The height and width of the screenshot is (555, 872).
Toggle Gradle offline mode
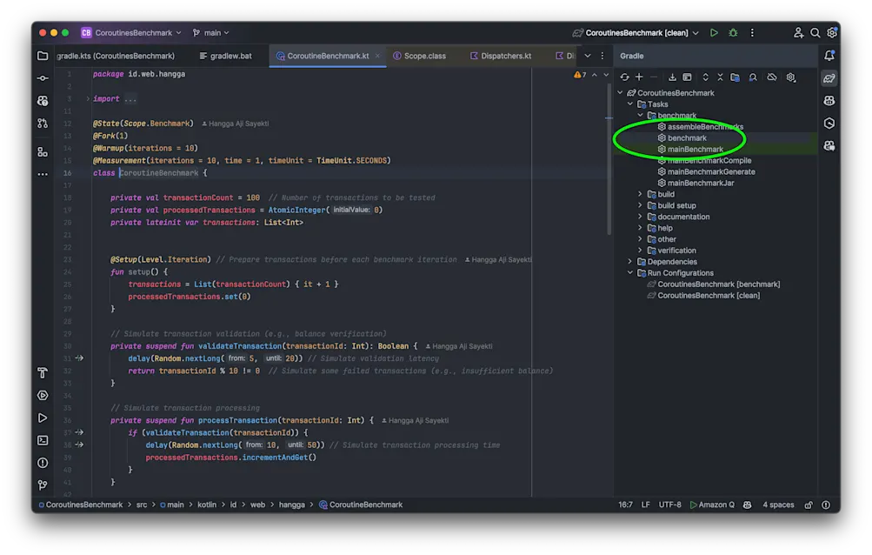tap(771, 77)
